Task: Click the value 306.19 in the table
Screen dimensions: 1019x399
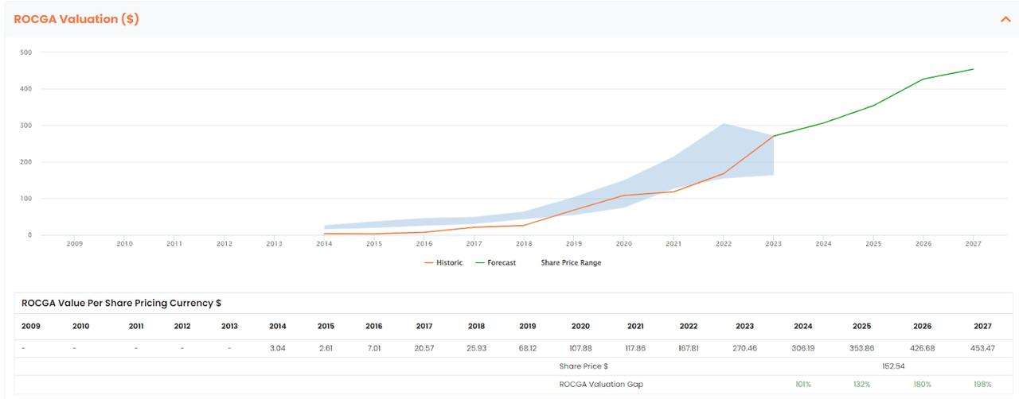Action: (803, 348)
